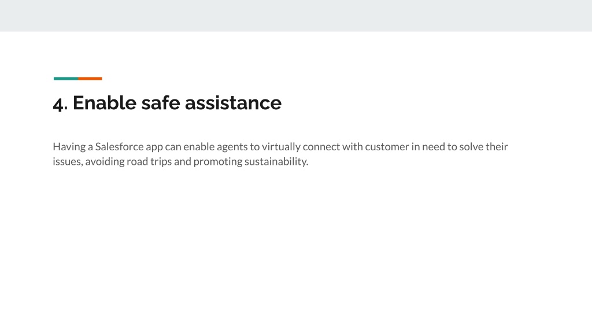Click the word 'issues' at second line start
The height and width of the screenshot is (333, 592).
(x=67, y=162)
